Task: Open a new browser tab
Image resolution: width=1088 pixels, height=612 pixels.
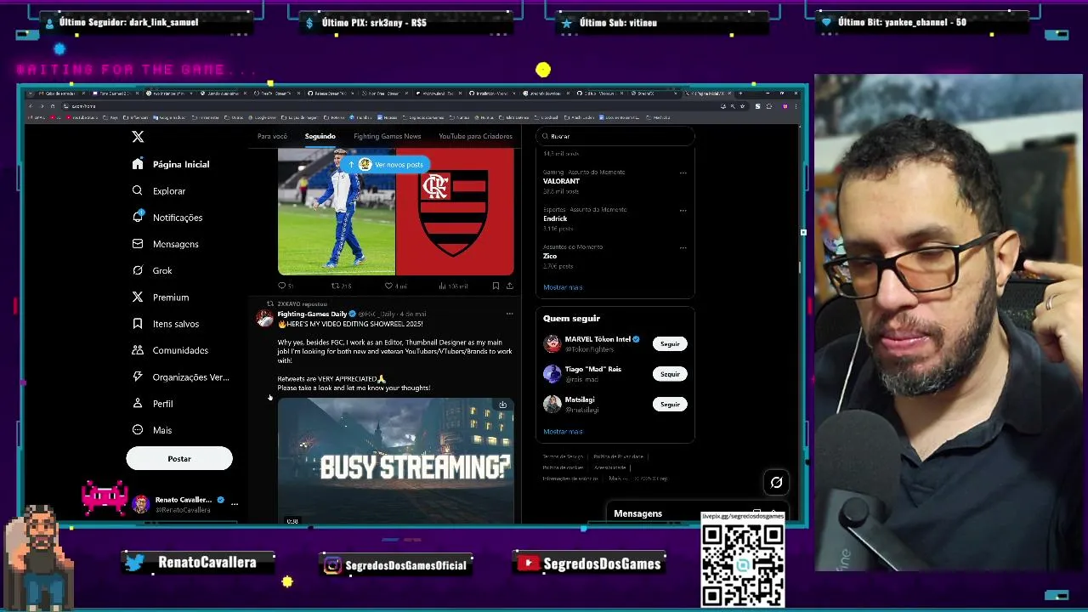Action: tap(740, 93)
